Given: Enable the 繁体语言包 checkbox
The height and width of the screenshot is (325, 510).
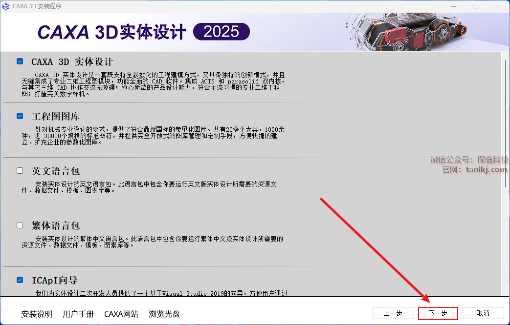Looking at the screenshot, I should pos(20,225).
